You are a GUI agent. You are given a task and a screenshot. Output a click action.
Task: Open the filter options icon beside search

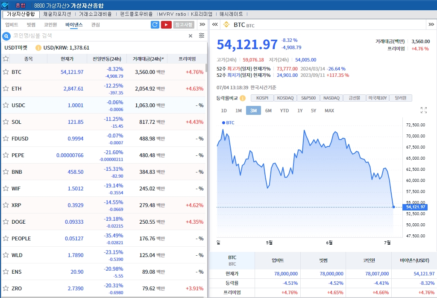coord(201,36)
